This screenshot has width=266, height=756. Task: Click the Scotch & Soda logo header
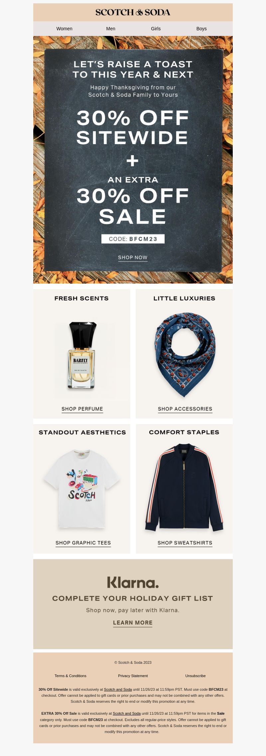click(x=133, y=12)
